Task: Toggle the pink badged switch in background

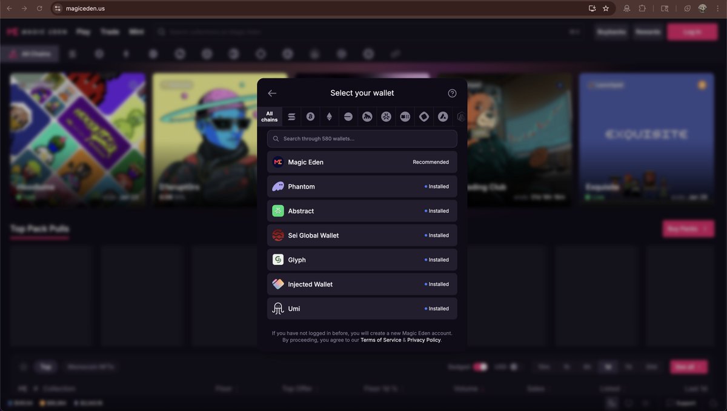Action: click(480, 367)
